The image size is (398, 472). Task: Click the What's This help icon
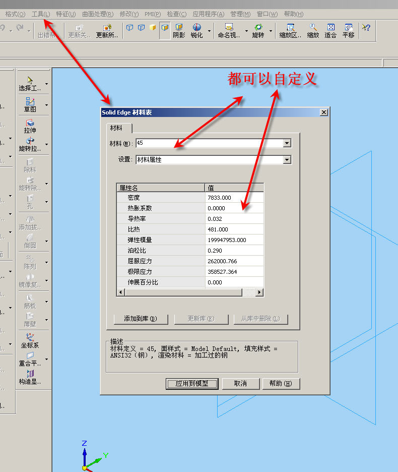coord(366,28)
